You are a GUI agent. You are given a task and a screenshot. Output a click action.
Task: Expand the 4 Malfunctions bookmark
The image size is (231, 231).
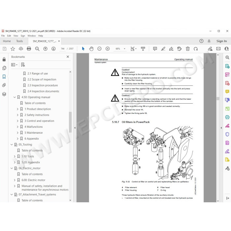17,127
